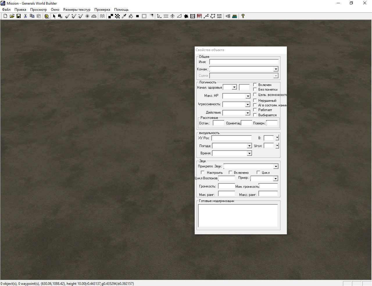The image size is (372, 286).
Task: Open a map file using the folder icon
Action: pyautogui.click(x=12, y=16)
